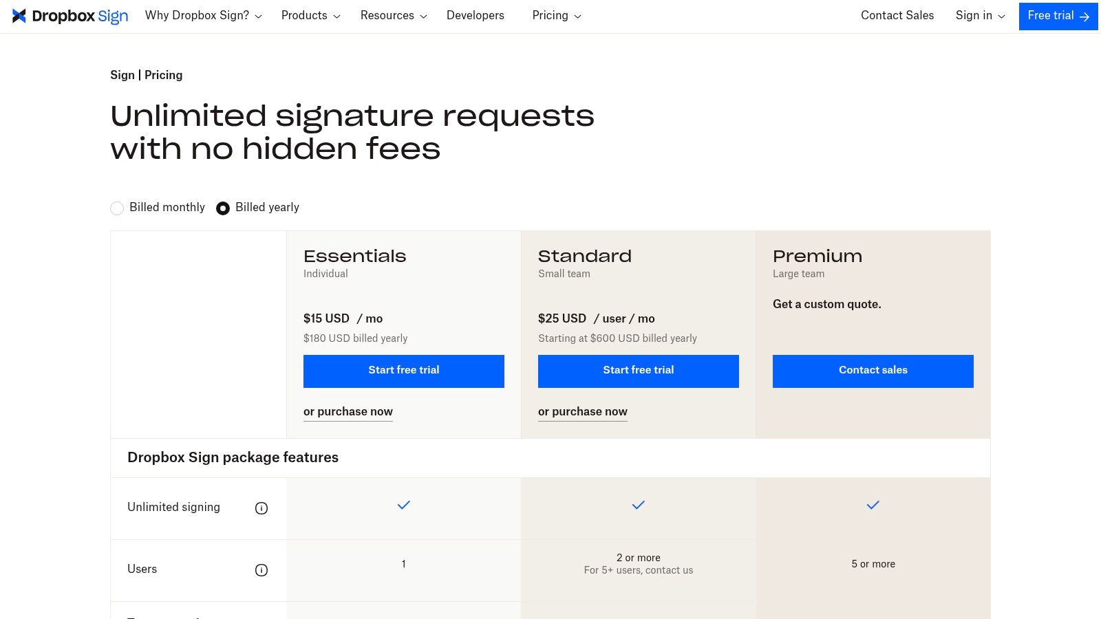Click the Premium plan checkmark for Unlimited signing
This screenshot has height=619, width=1101.
[x=873, y=505]
